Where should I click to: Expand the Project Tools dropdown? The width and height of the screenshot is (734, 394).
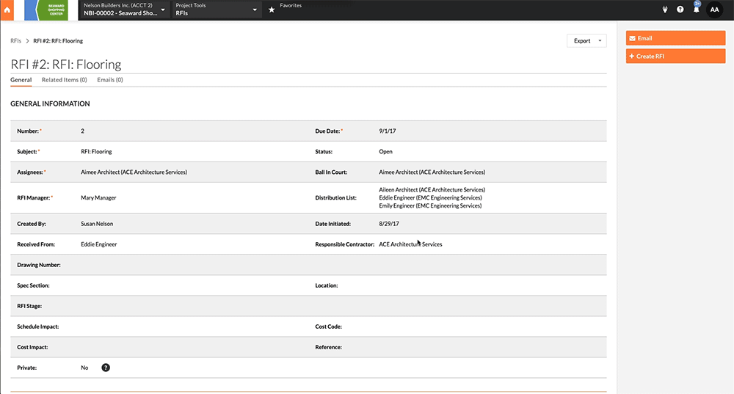pyautogui.click(x=217, y=10)
